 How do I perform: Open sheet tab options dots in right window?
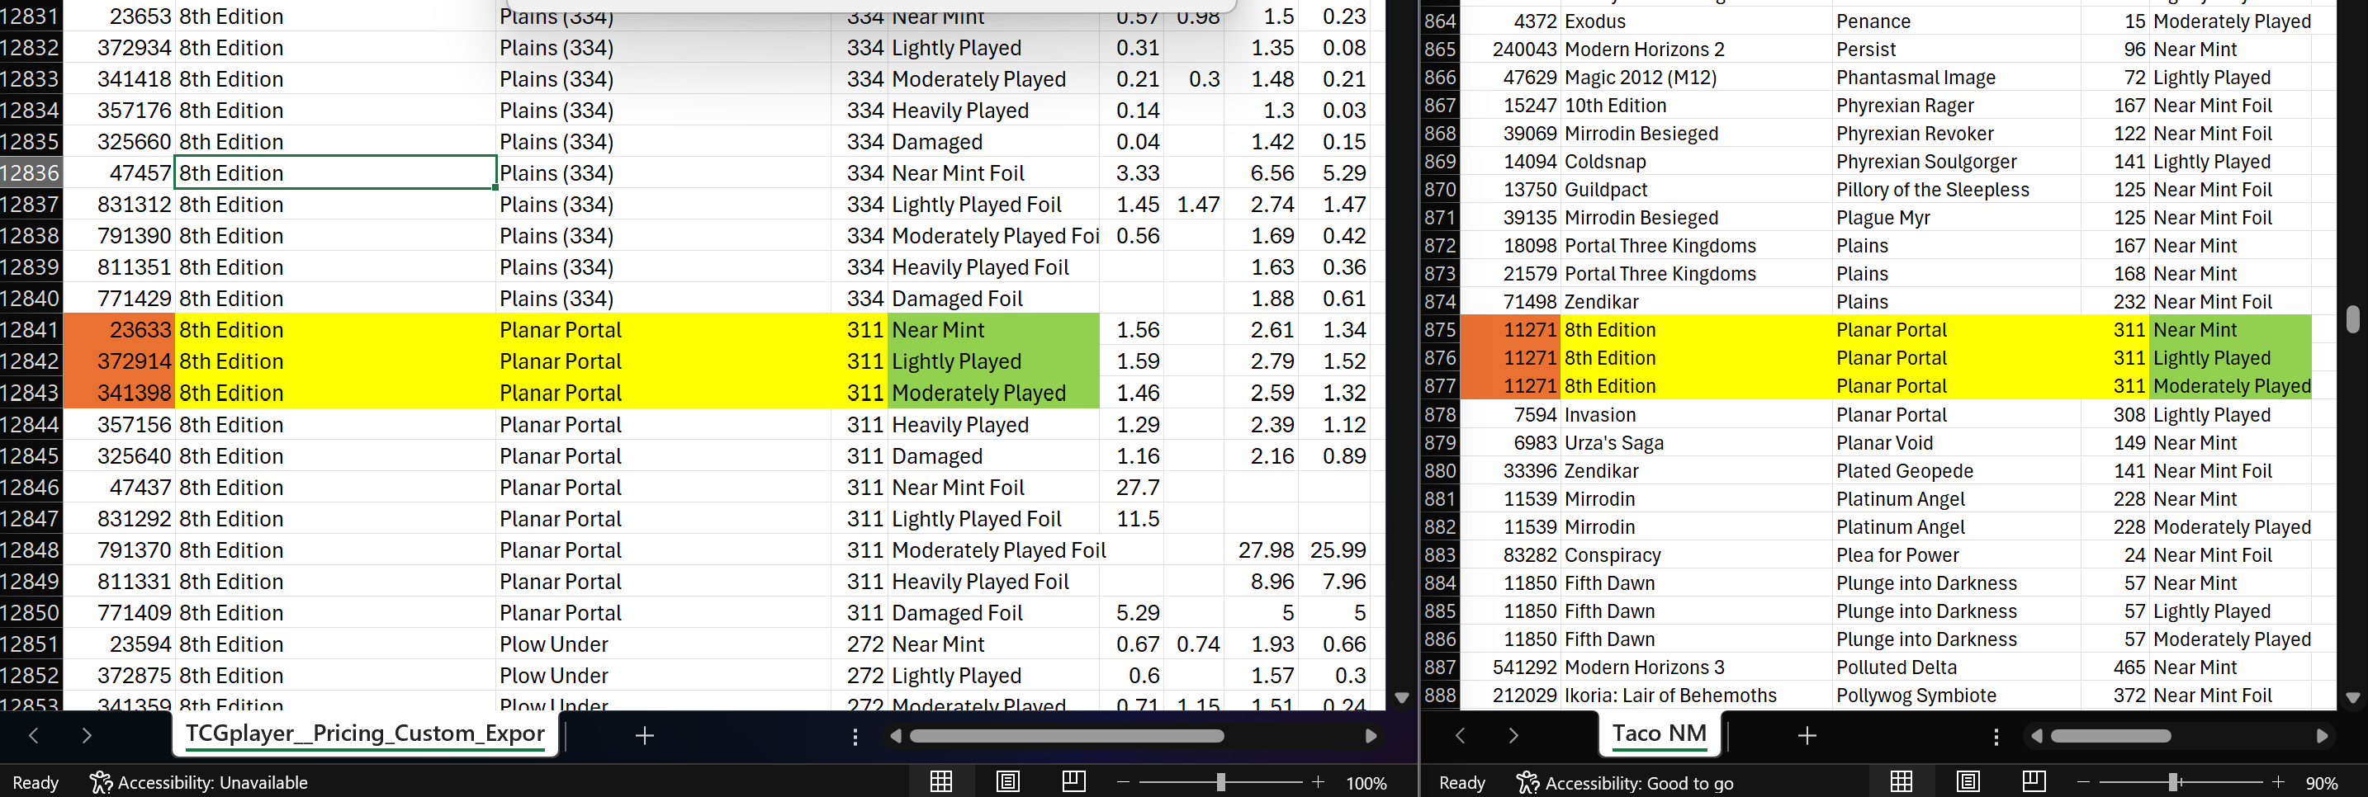point(1996,737)
